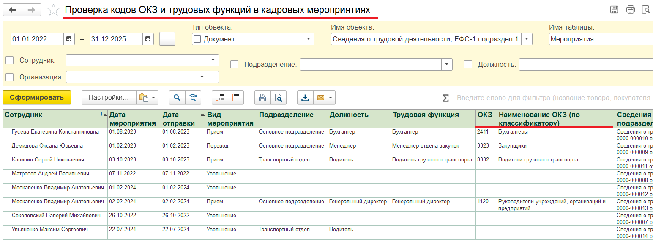Image resolution: width=653 pixels, height=246 pixels.
Task: Open calendar for start date 01.01.2022
Action: click(69, 39)
